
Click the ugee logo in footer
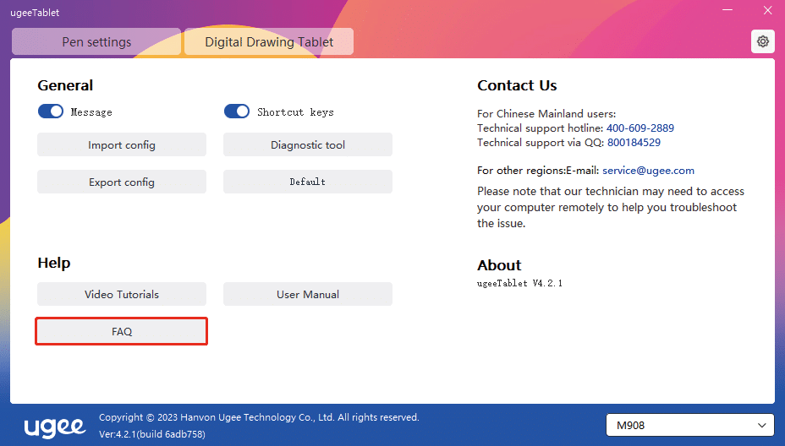pyautogui.click(x=55, y=427)
